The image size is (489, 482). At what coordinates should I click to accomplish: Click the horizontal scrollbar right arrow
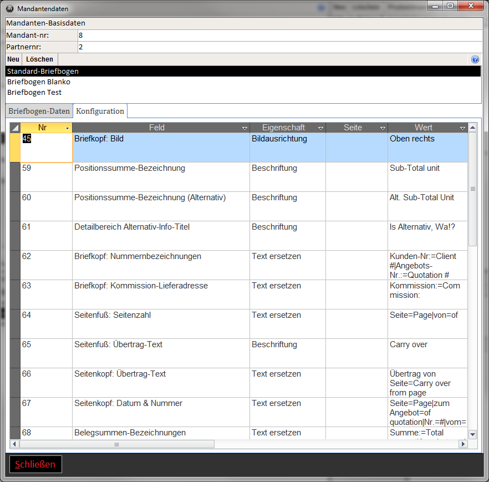[x=463, y=444]
